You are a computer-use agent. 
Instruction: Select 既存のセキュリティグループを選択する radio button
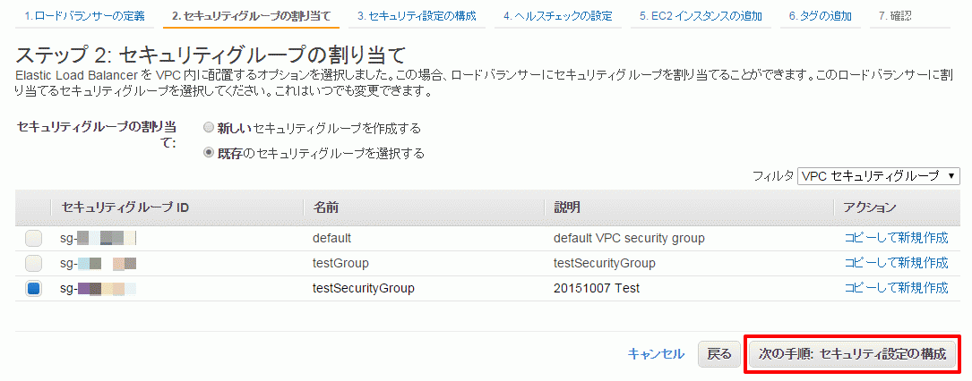209,153
